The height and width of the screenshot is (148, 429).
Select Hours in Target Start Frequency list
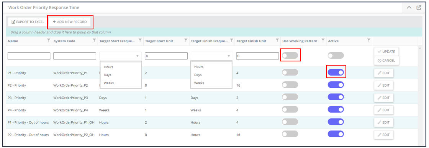(x=121, y=67)
